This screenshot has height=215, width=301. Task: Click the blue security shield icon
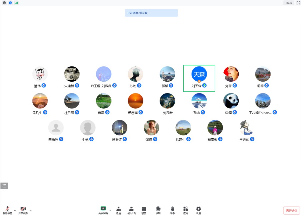(x=10, y=3)
